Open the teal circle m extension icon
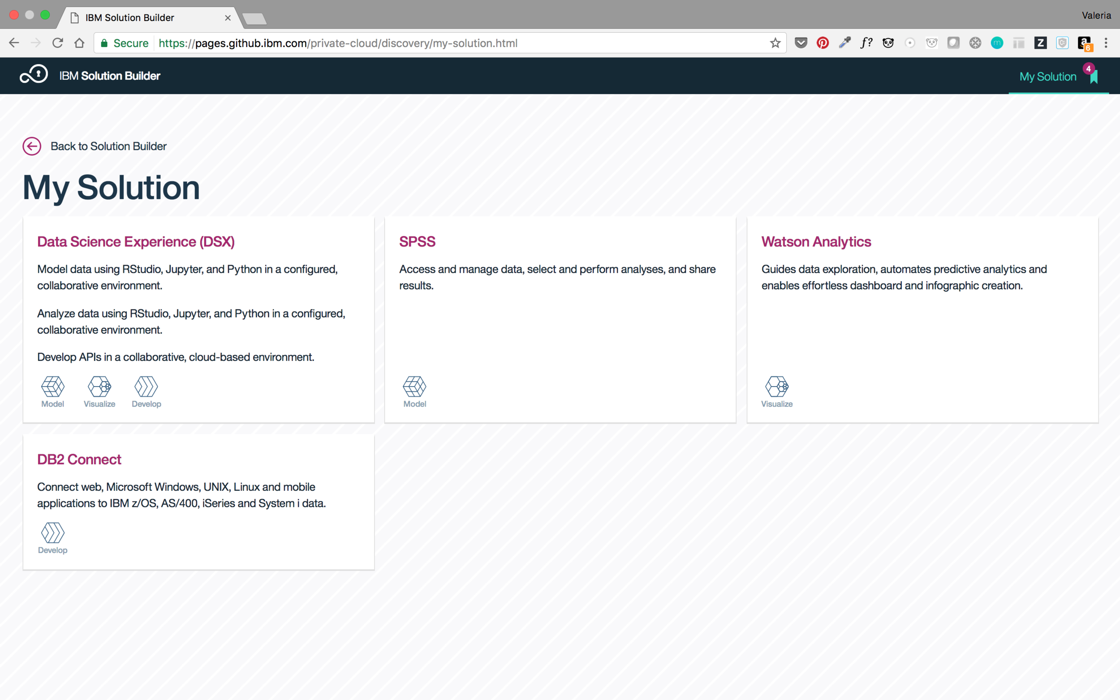The width and height of the screenshot is (1120, 700). coord(997,43)
